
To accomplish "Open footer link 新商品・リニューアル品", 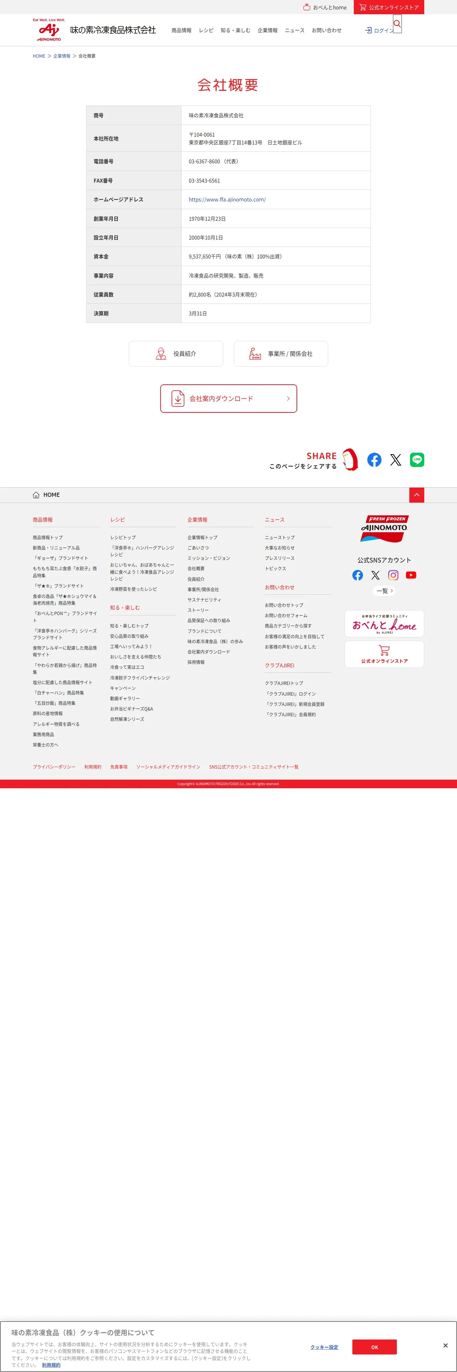I will pyautogui.click(x=56, y=548).
